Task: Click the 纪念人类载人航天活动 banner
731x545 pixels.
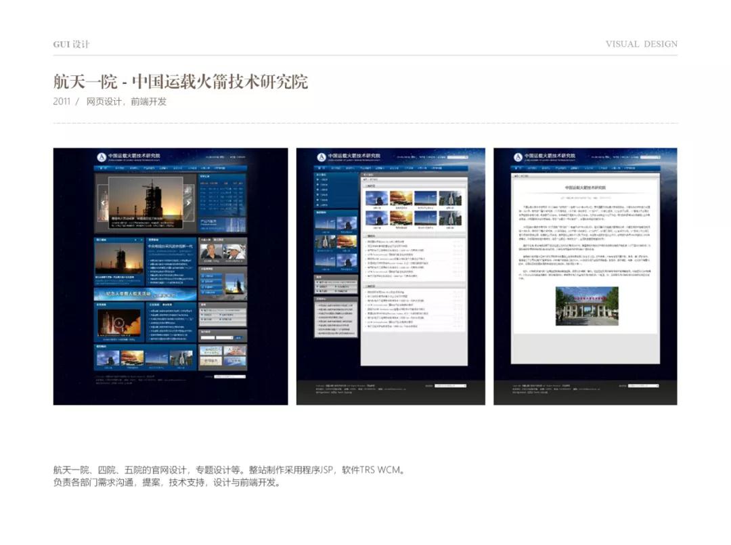Action: click(145, 294)
